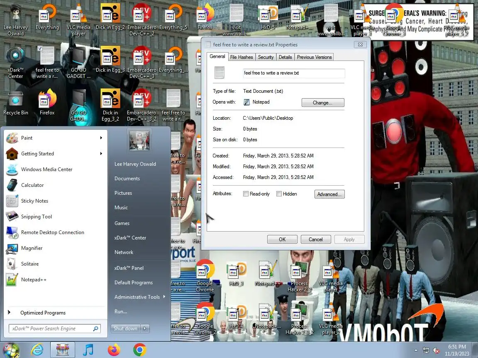Viewport: 478px width, 358px height.
Task: Open the Recycle Bin desktop icon
Action: point(15,103)
